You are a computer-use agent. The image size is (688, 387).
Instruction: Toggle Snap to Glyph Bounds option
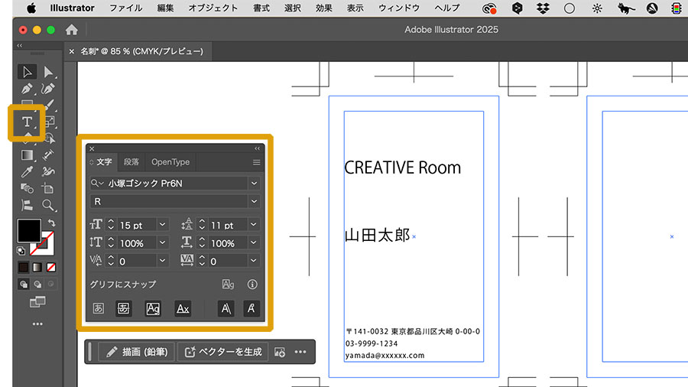(x=153, y=308)
